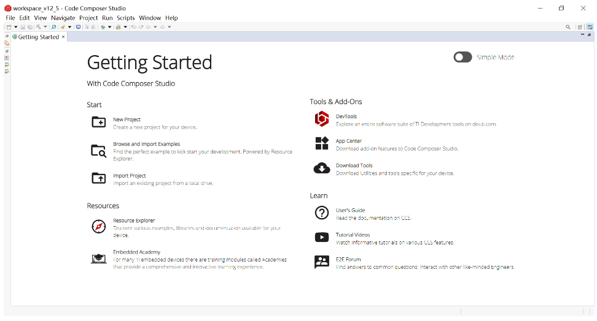Click the Import Project folder icon
The image size is (597, 321).
tap(99, 178)
